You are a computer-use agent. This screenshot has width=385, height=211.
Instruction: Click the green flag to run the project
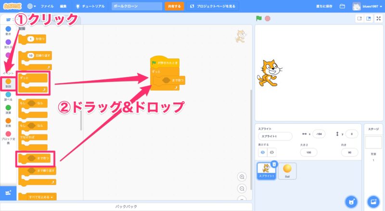point(259,18)
